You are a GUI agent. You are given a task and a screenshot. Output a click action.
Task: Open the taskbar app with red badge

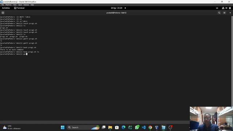point(170,127)
